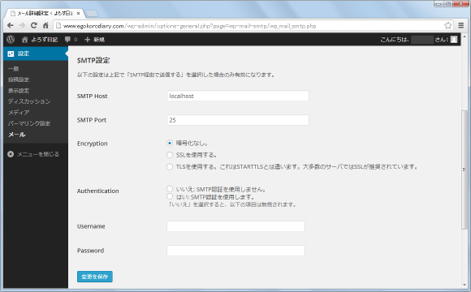Open comments bubble icon in admin bar

click(x=67, y=39)
